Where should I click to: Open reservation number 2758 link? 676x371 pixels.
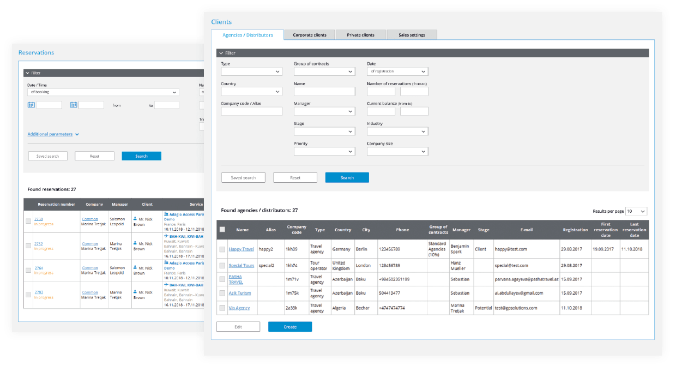[x=38, y=219]
